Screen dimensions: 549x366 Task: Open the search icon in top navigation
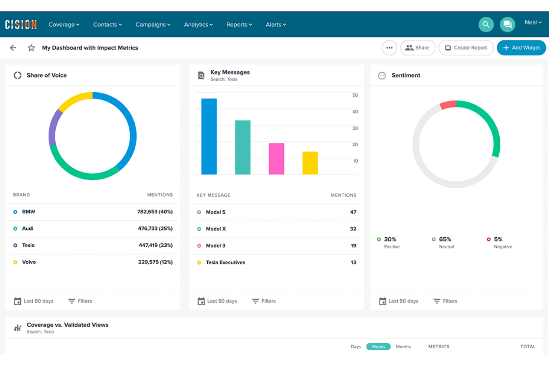pyautogui.click(x=486, y=24)
